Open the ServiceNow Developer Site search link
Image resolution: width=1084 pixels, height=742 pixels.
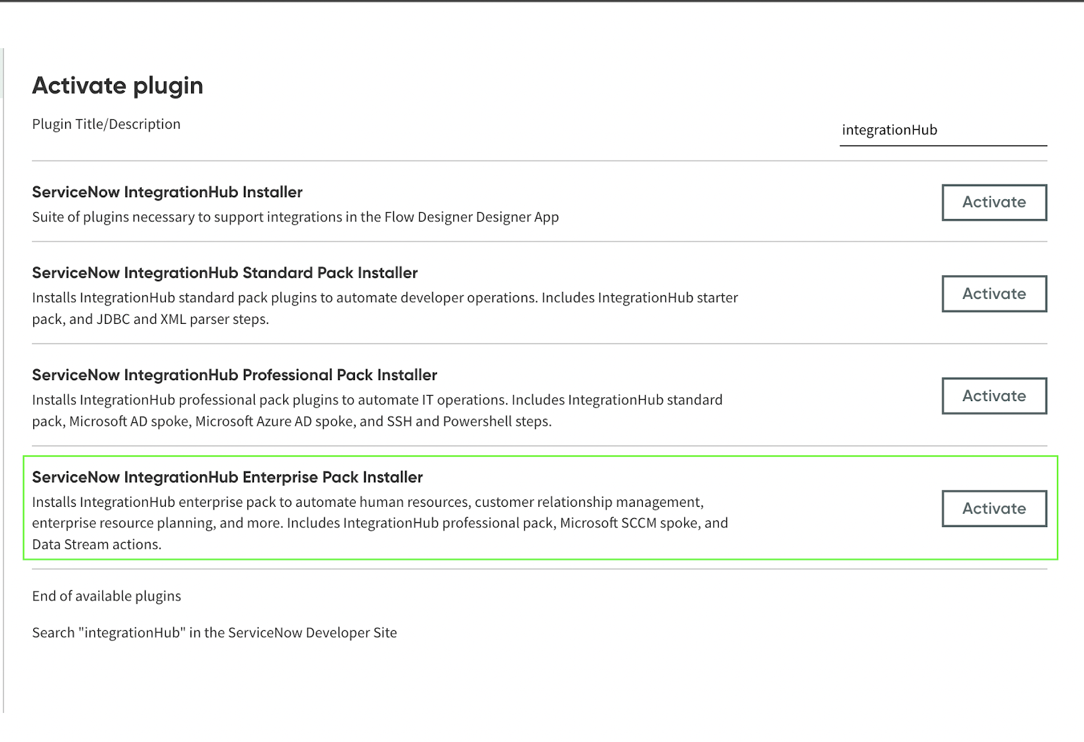[214, 632]
